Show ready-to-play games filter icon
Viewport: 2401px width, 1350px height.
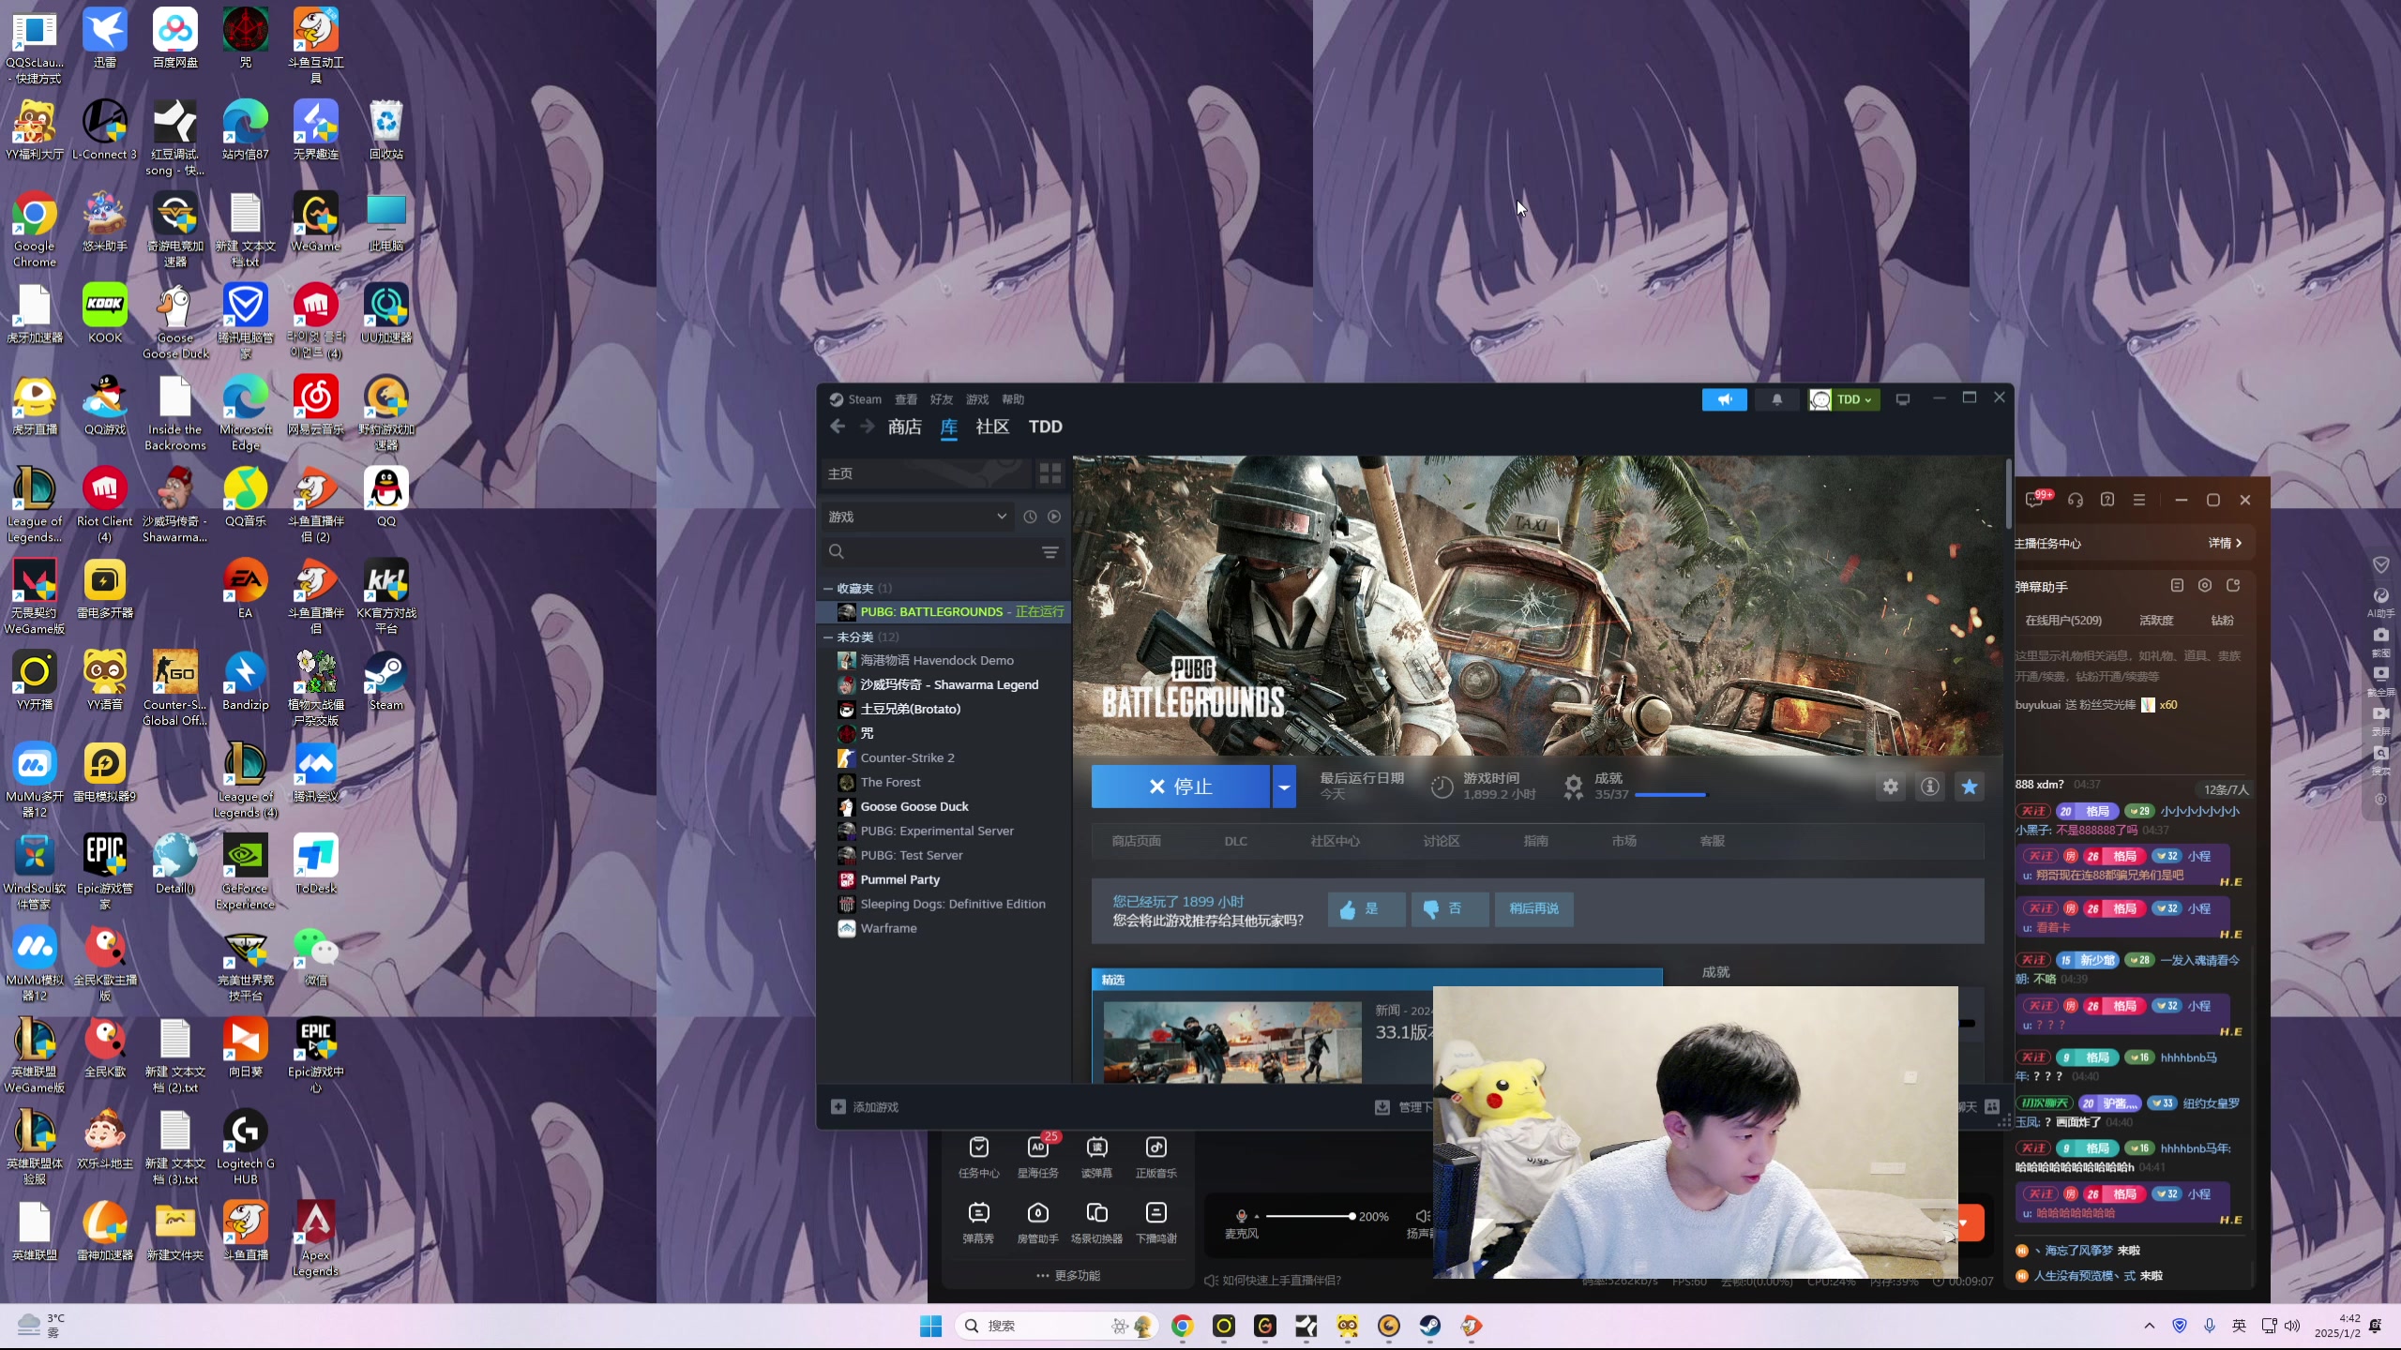[1054, 517]
